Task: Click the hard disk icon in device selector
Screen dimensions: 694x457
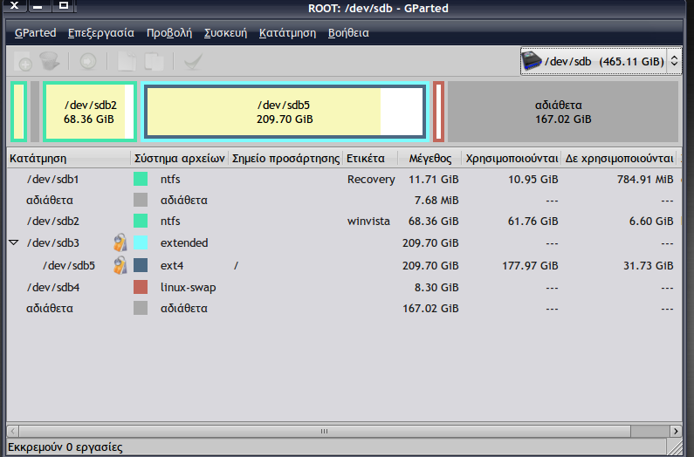Action: [x=532, y=61]
